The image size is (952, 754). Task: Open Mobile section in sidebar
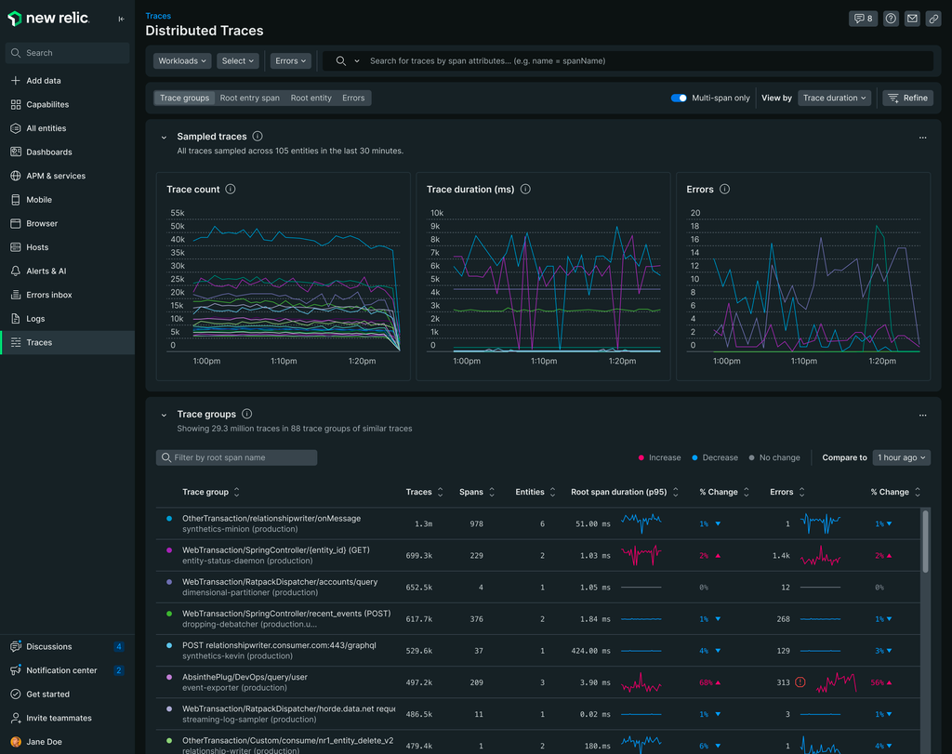(x=67, y=199)
